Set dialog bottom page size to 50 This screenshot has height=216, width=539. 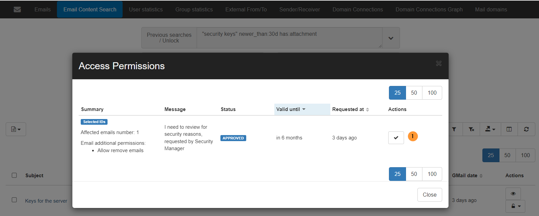coord(414,174)
